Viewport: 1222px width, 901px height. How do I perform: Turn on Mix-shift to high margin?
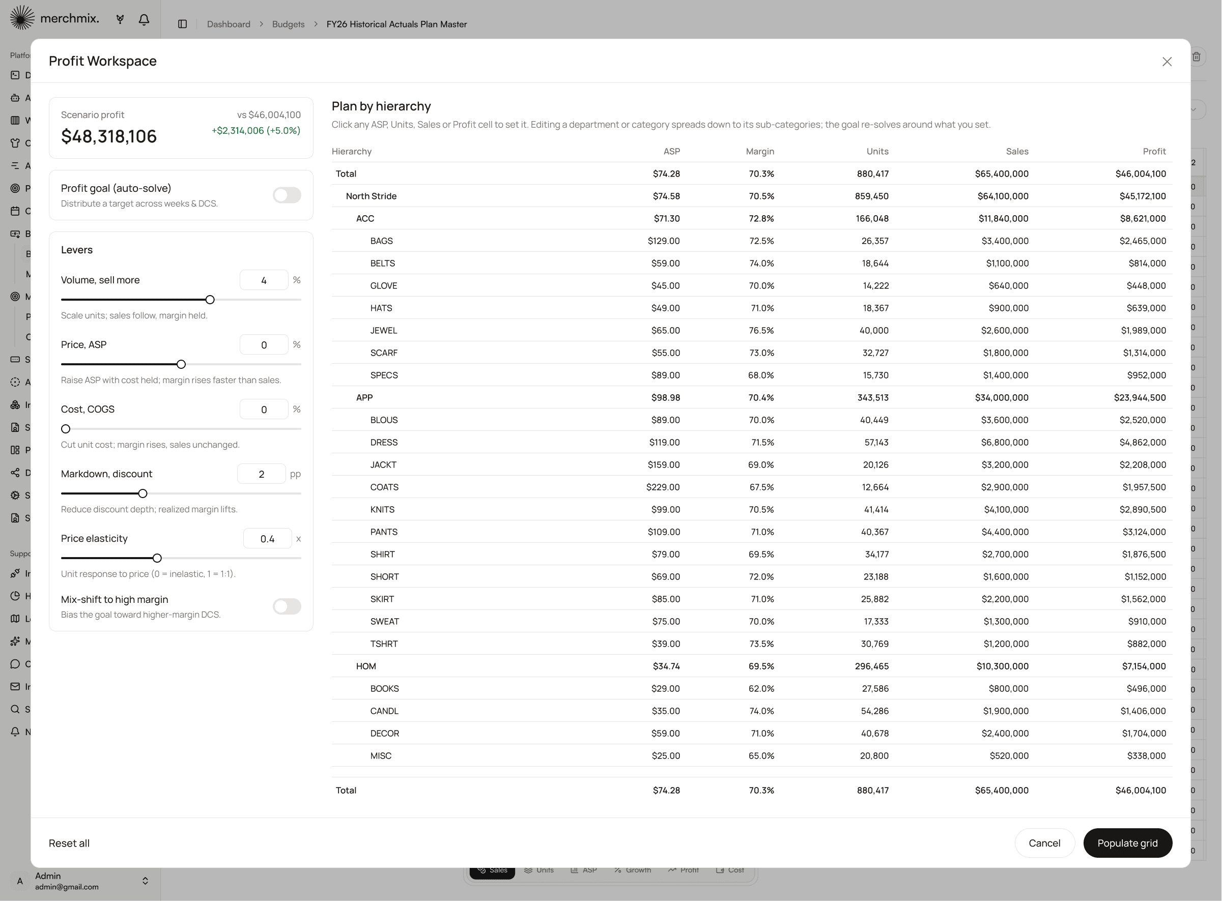287,606
